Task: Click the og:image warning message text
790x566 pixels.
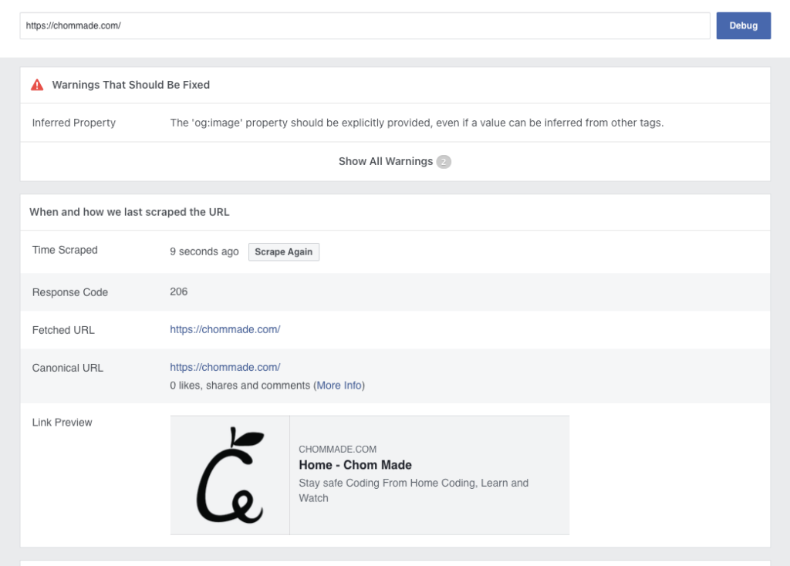Action: coord(417,123)
